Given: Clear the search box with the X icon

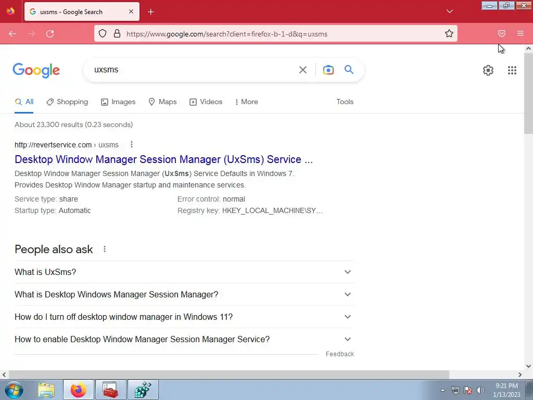Looking at the screenshot, I should coord(303,70).
